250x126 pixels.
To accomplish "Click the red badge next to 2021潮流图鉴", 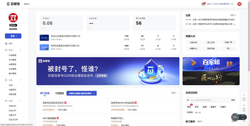I will (x=58, y=118).
